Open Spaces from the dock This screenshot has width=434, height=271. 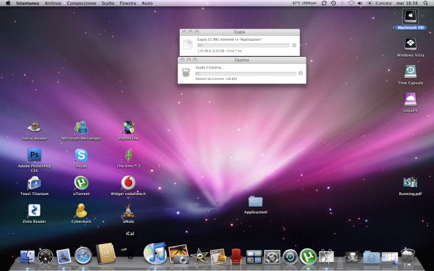click(x=254, y=257)
